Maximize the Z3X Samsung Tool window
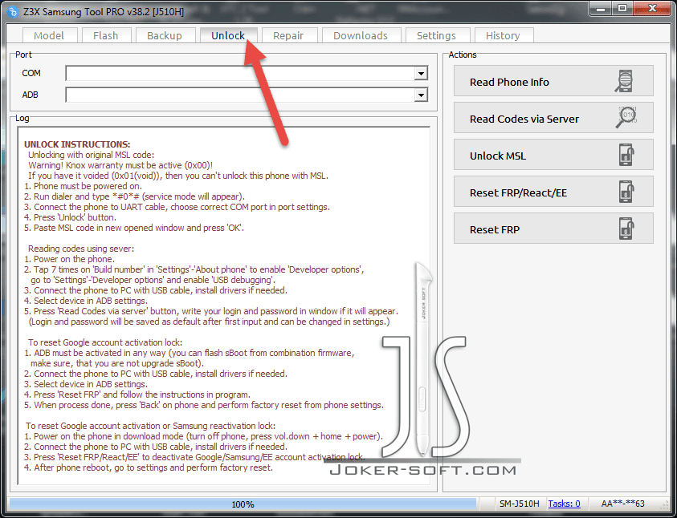Screen dimensions: 677x518 pyautogui.click(x=622, y=8)
